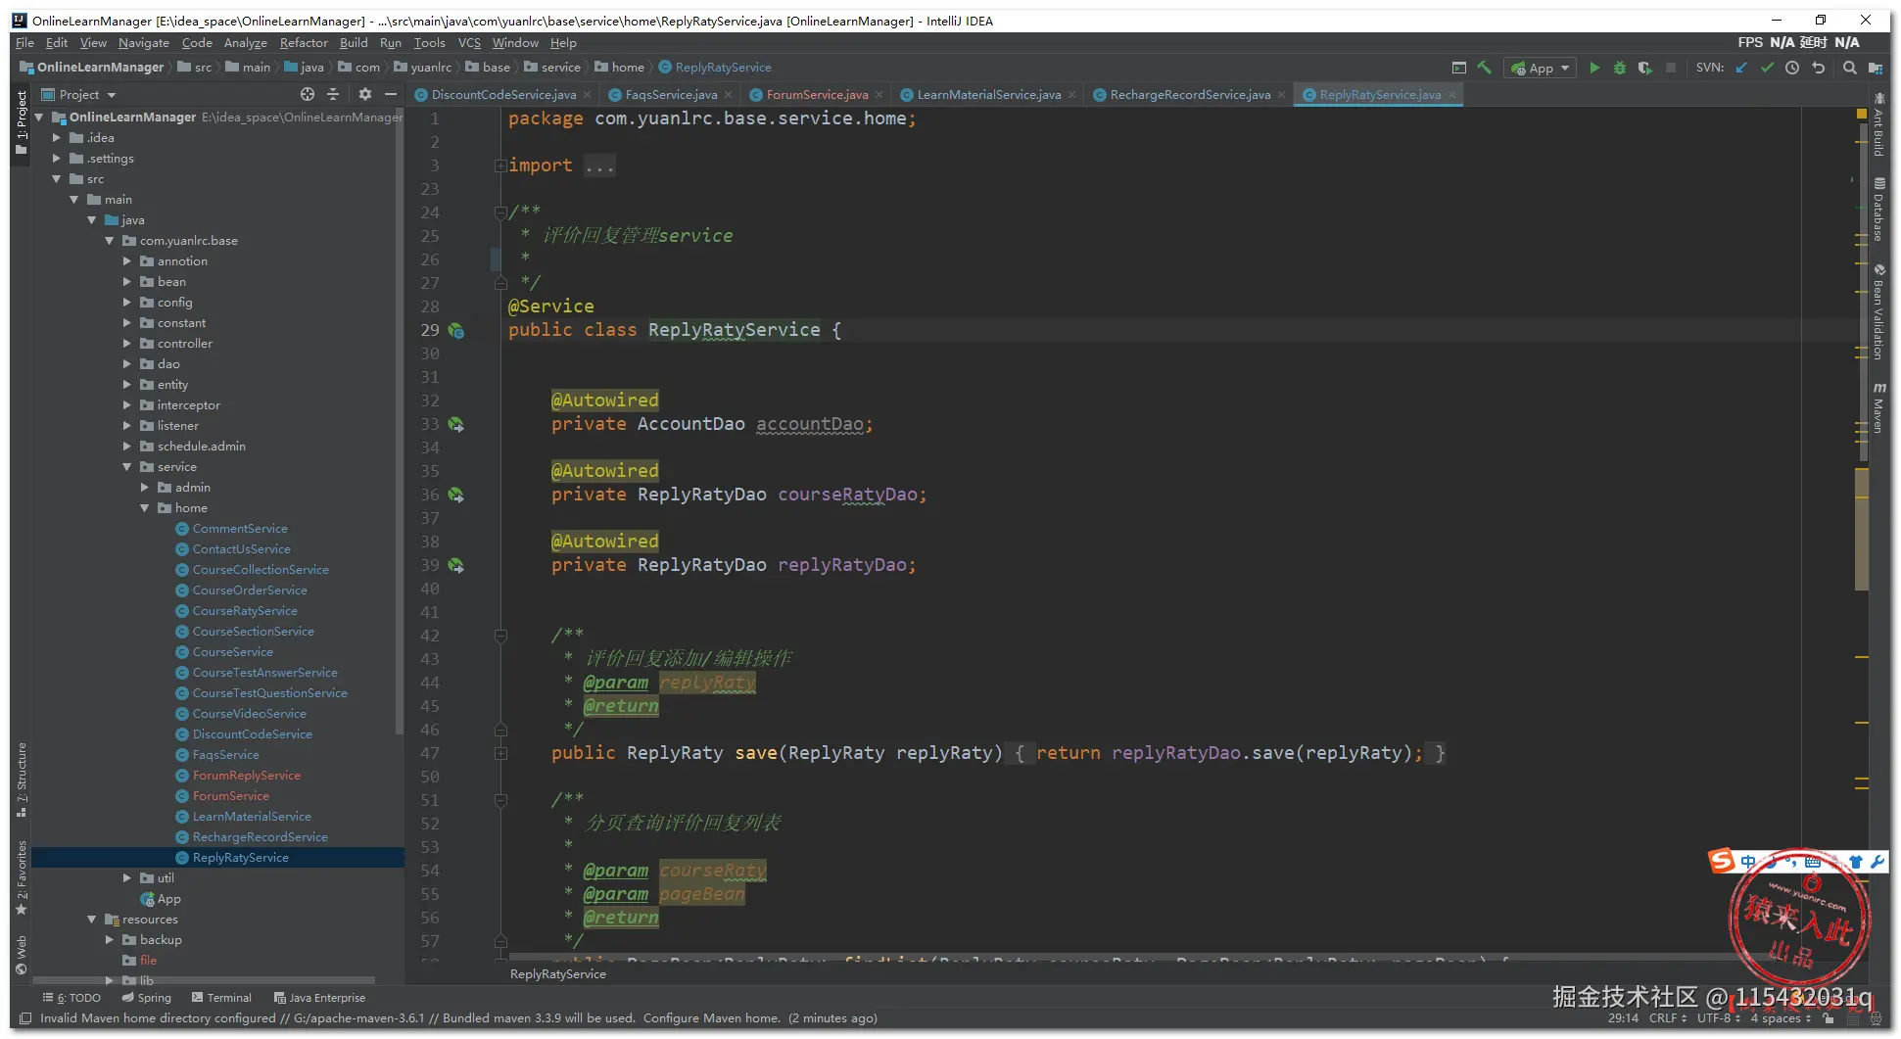Viewport: 1901px width, 1039px height.
Task: Start debugging with the green bug icon
Action: (1620, 68)
